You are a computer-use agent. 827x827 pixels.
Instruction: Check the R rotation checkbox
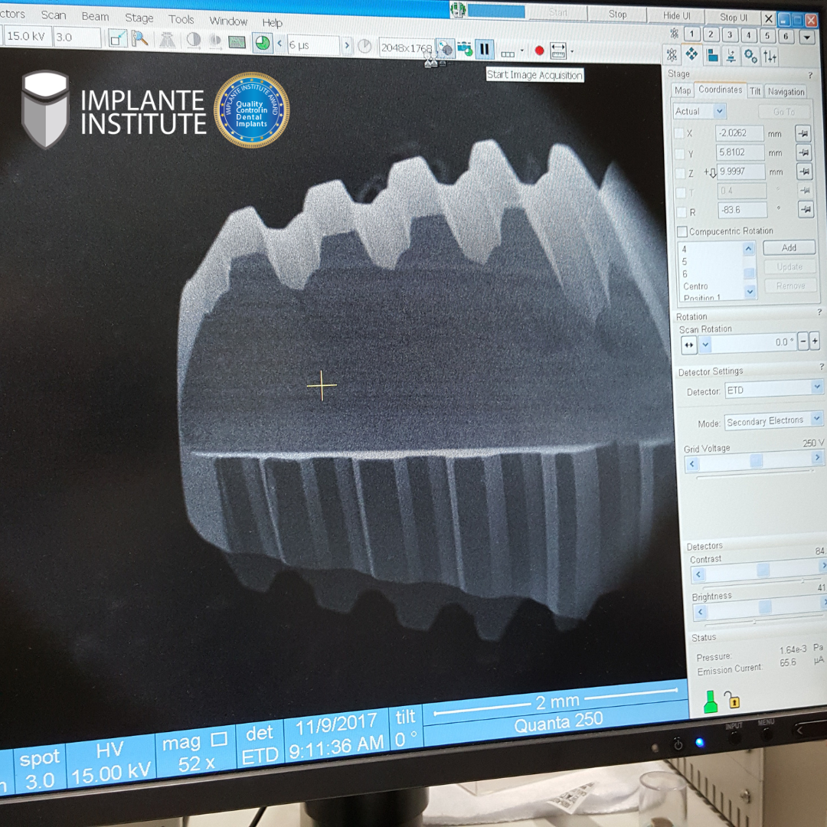[x=680, y=212]
